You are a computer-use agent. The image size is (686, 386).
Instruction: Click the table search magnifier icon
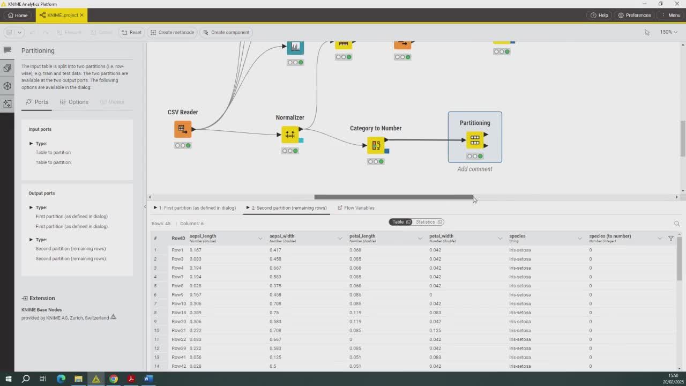click(676, 224)
